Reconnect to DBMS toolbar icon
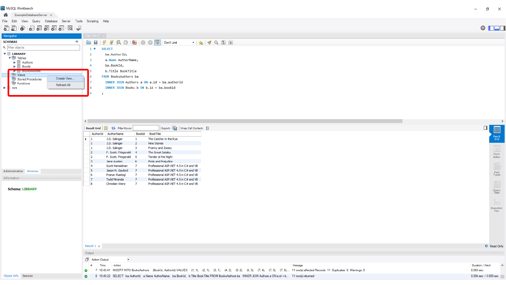This screenshot has width=506, height=285. pos(79,28)
